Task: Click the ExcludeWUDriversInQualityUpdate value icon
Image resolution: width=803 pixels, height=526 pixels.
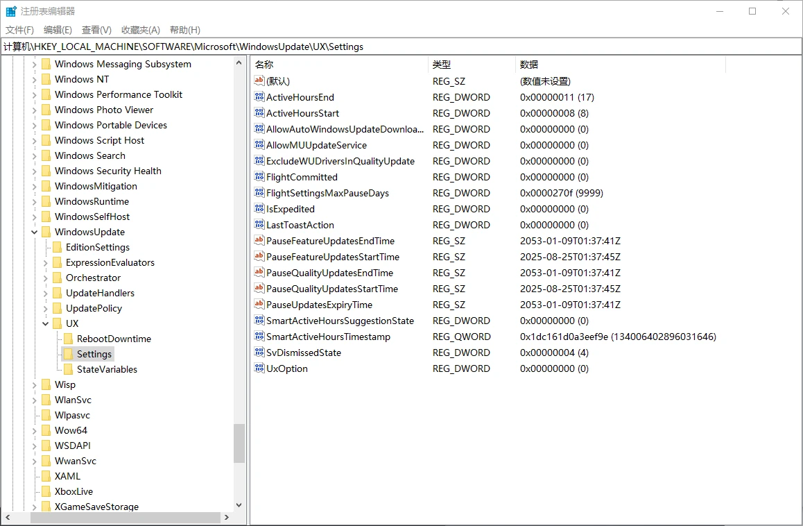Action: coord(259,161)
